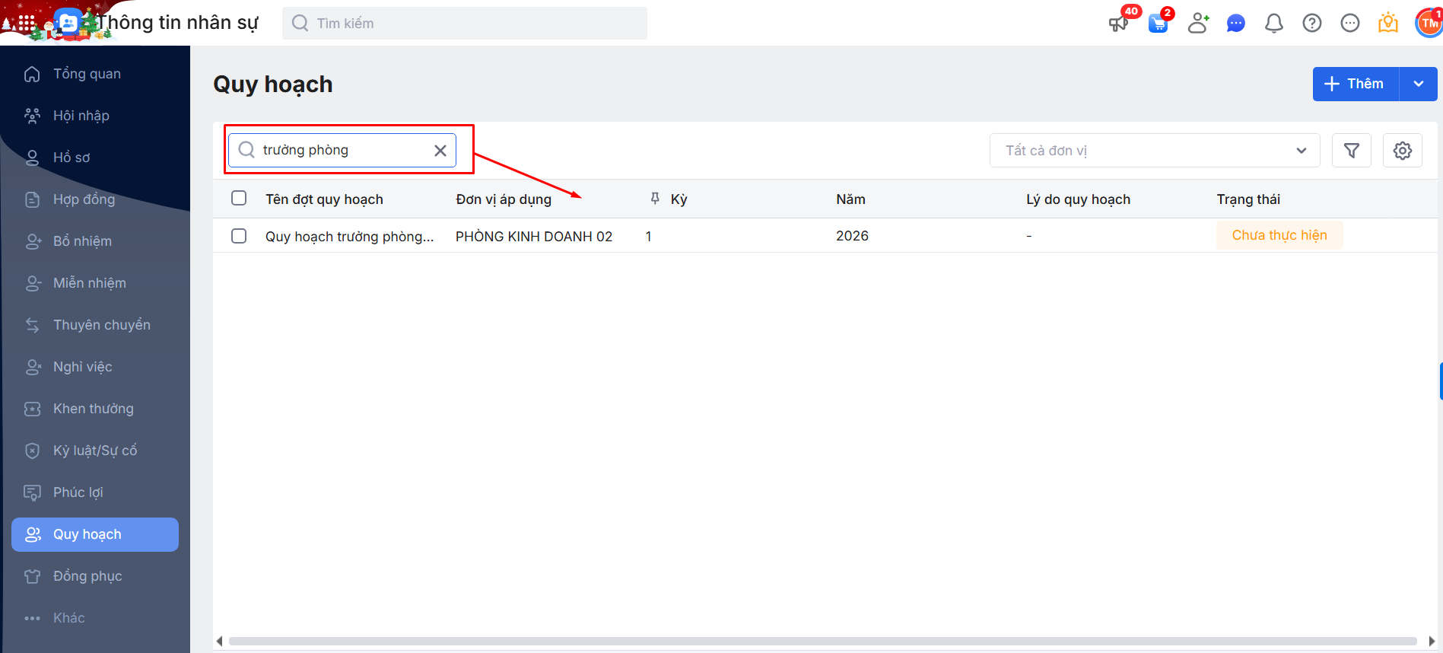Viewport: 1443px width, 653px height.
Task: Expand the Thêm button dropdown arrow
Action: pos(1419,84)
